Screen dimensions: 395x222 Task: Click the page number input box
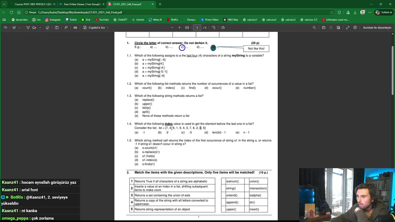pyautogui.click(x=197, y=27)
